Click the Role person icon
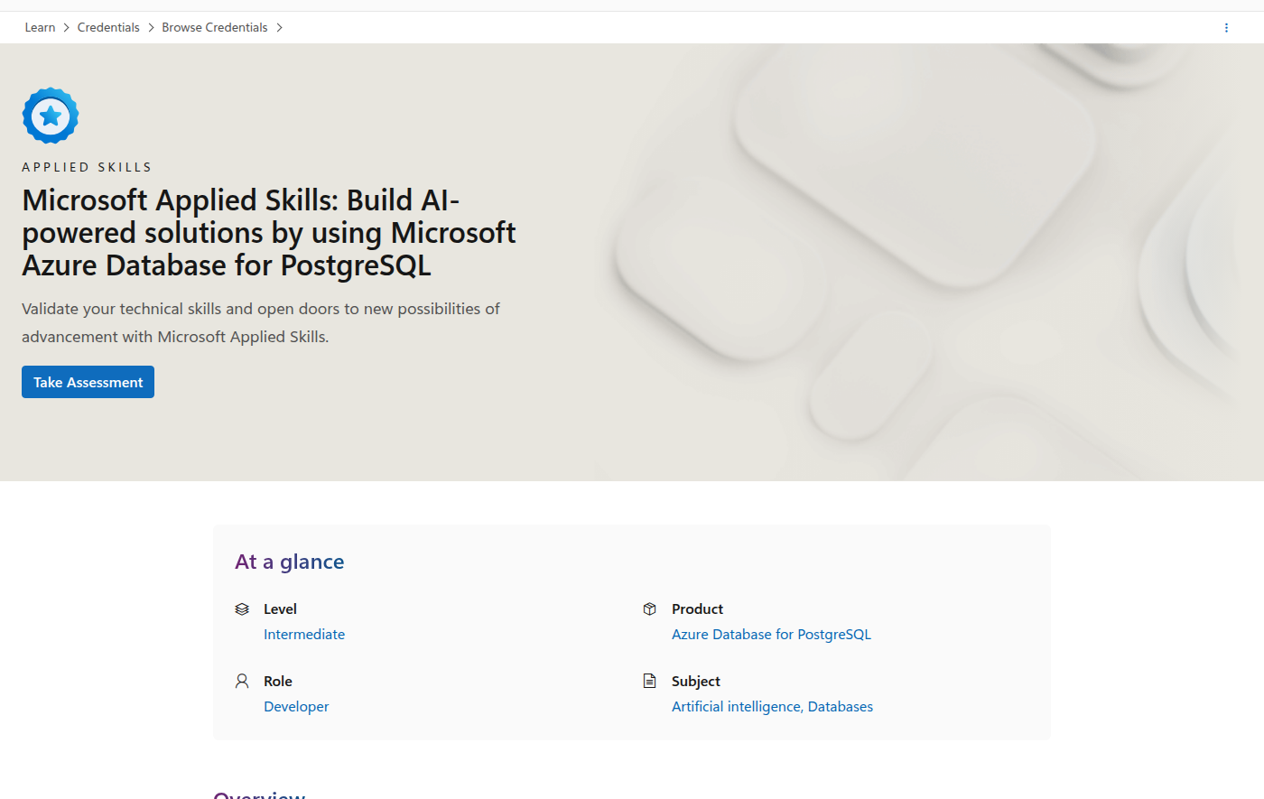The height and width of the screenshot is (799, 1264). 242,681
